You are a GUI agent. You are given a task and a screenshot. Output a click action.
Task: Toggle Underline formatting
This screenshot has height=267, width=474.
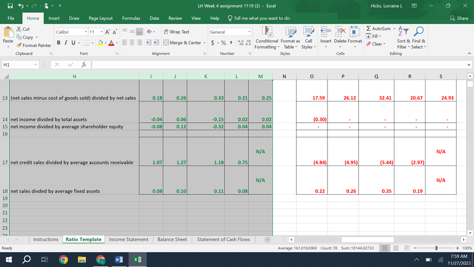pos(73,43)
